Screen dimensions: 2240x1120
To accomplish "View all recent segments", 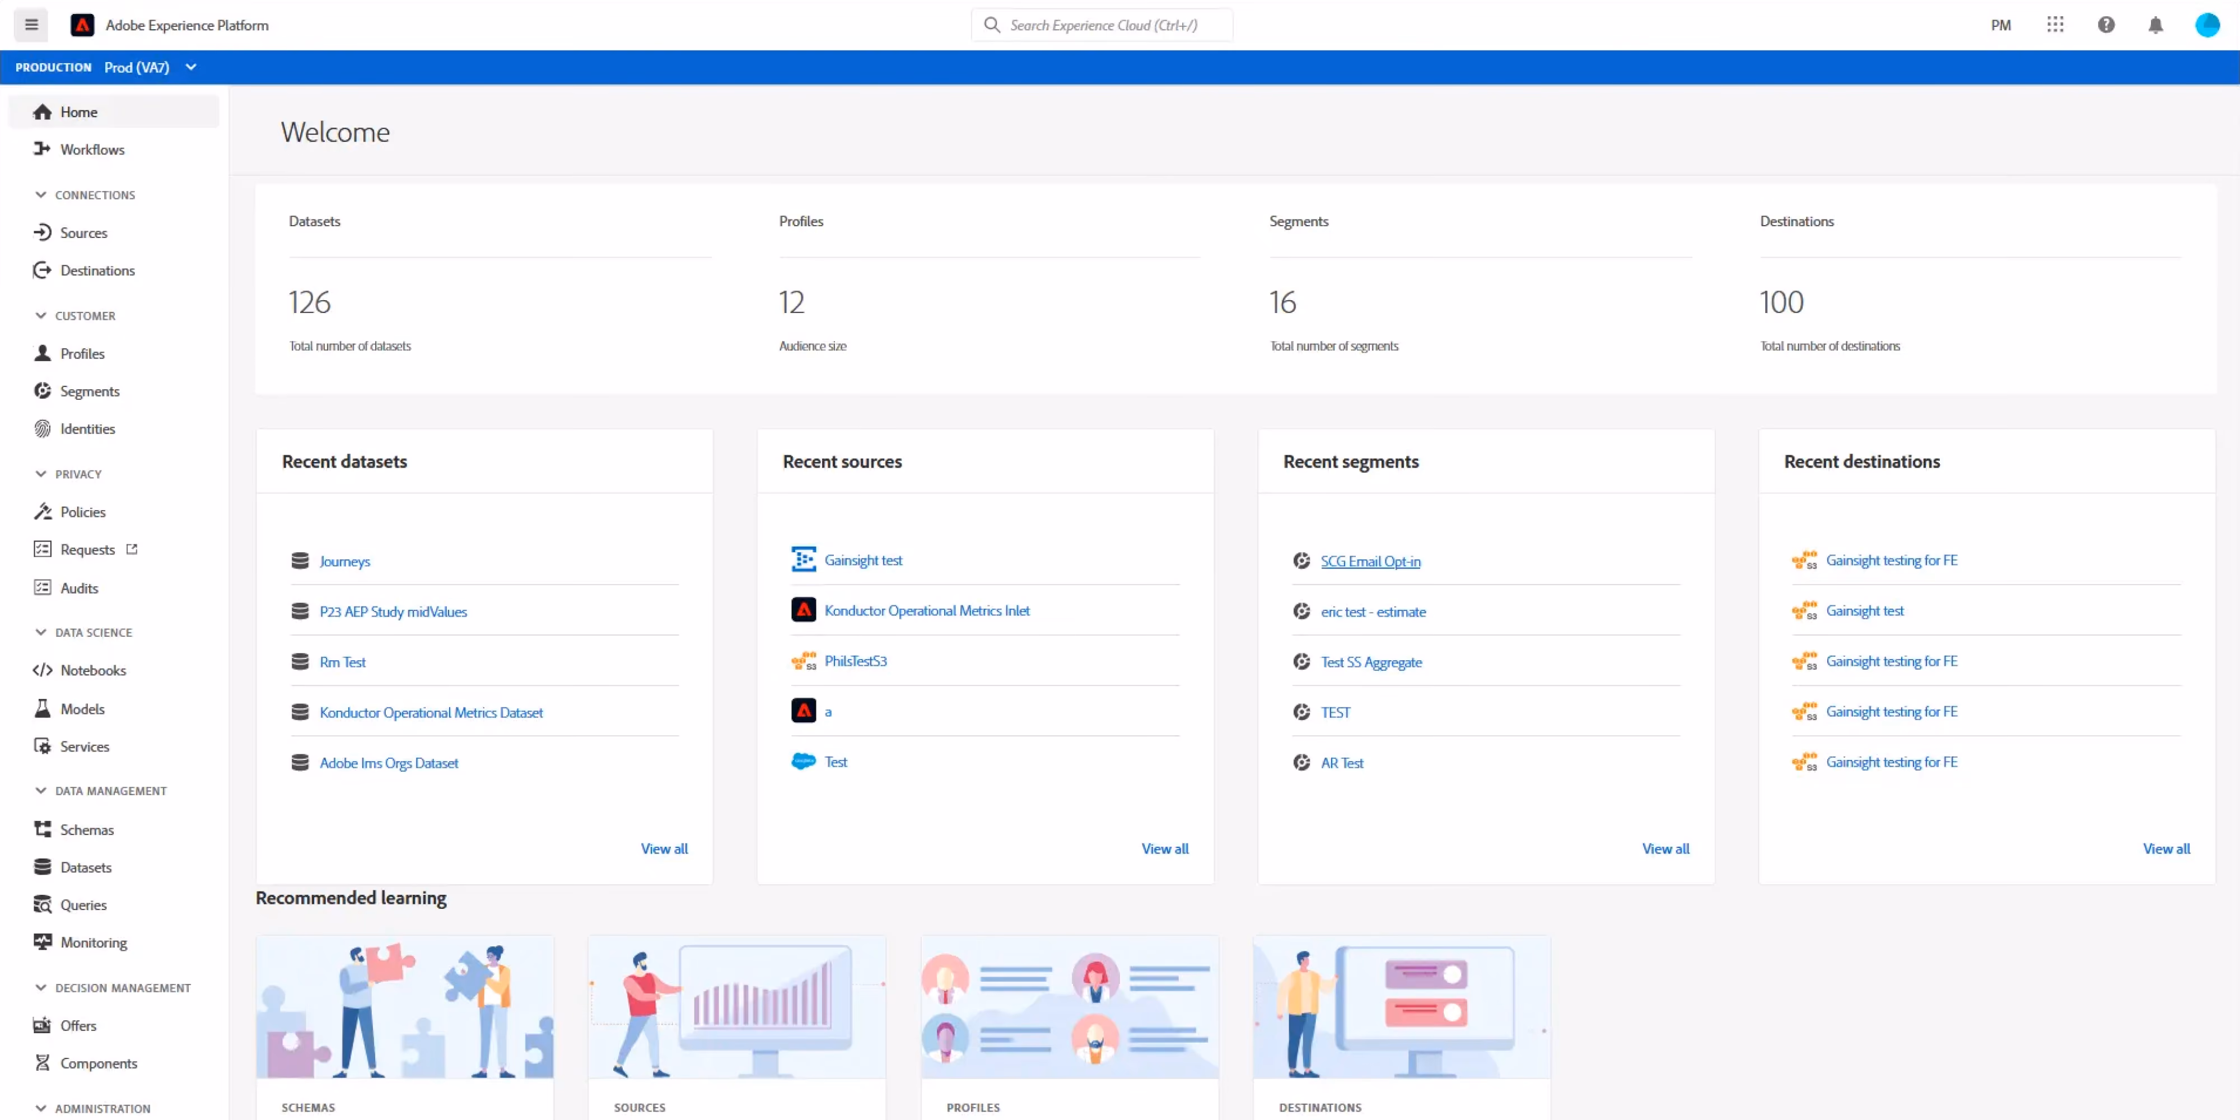I will click(1665, 849).
